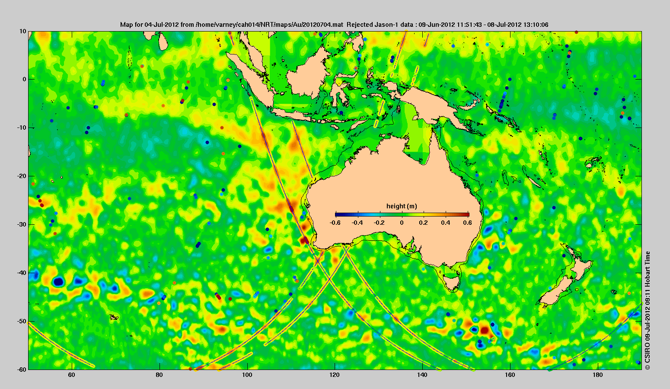
Task: Click latitude axis label 10
Action: [23, 31]
